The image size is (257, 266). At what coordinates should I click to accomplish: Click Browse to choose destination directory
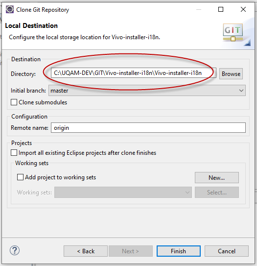point(231,74)
